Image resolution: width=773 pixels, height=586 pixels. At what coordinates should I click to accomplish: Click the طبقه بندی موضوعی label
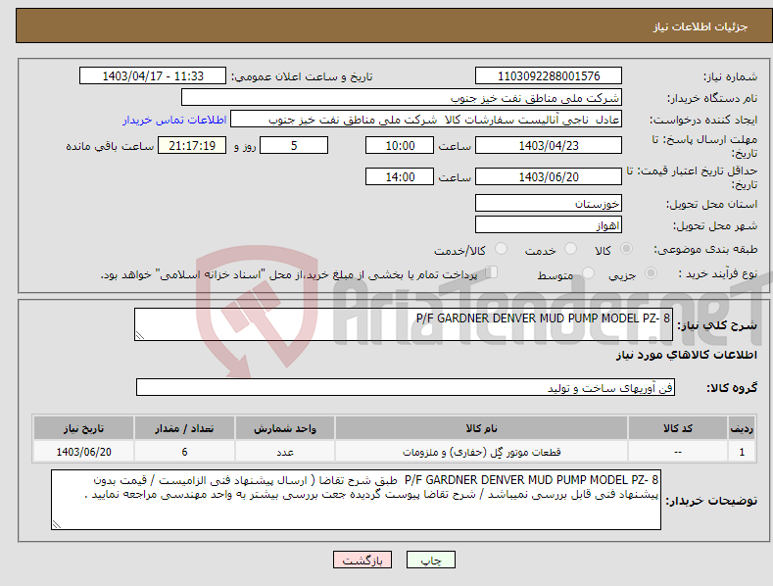click(x=705, y=250)
